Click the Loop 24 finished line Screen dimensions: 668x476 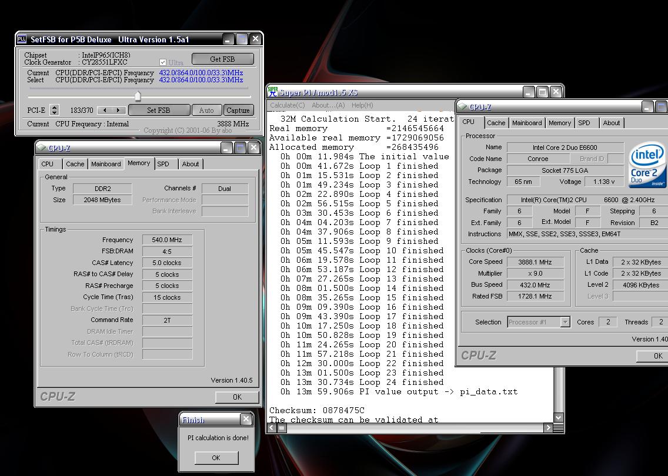point(362,383)
